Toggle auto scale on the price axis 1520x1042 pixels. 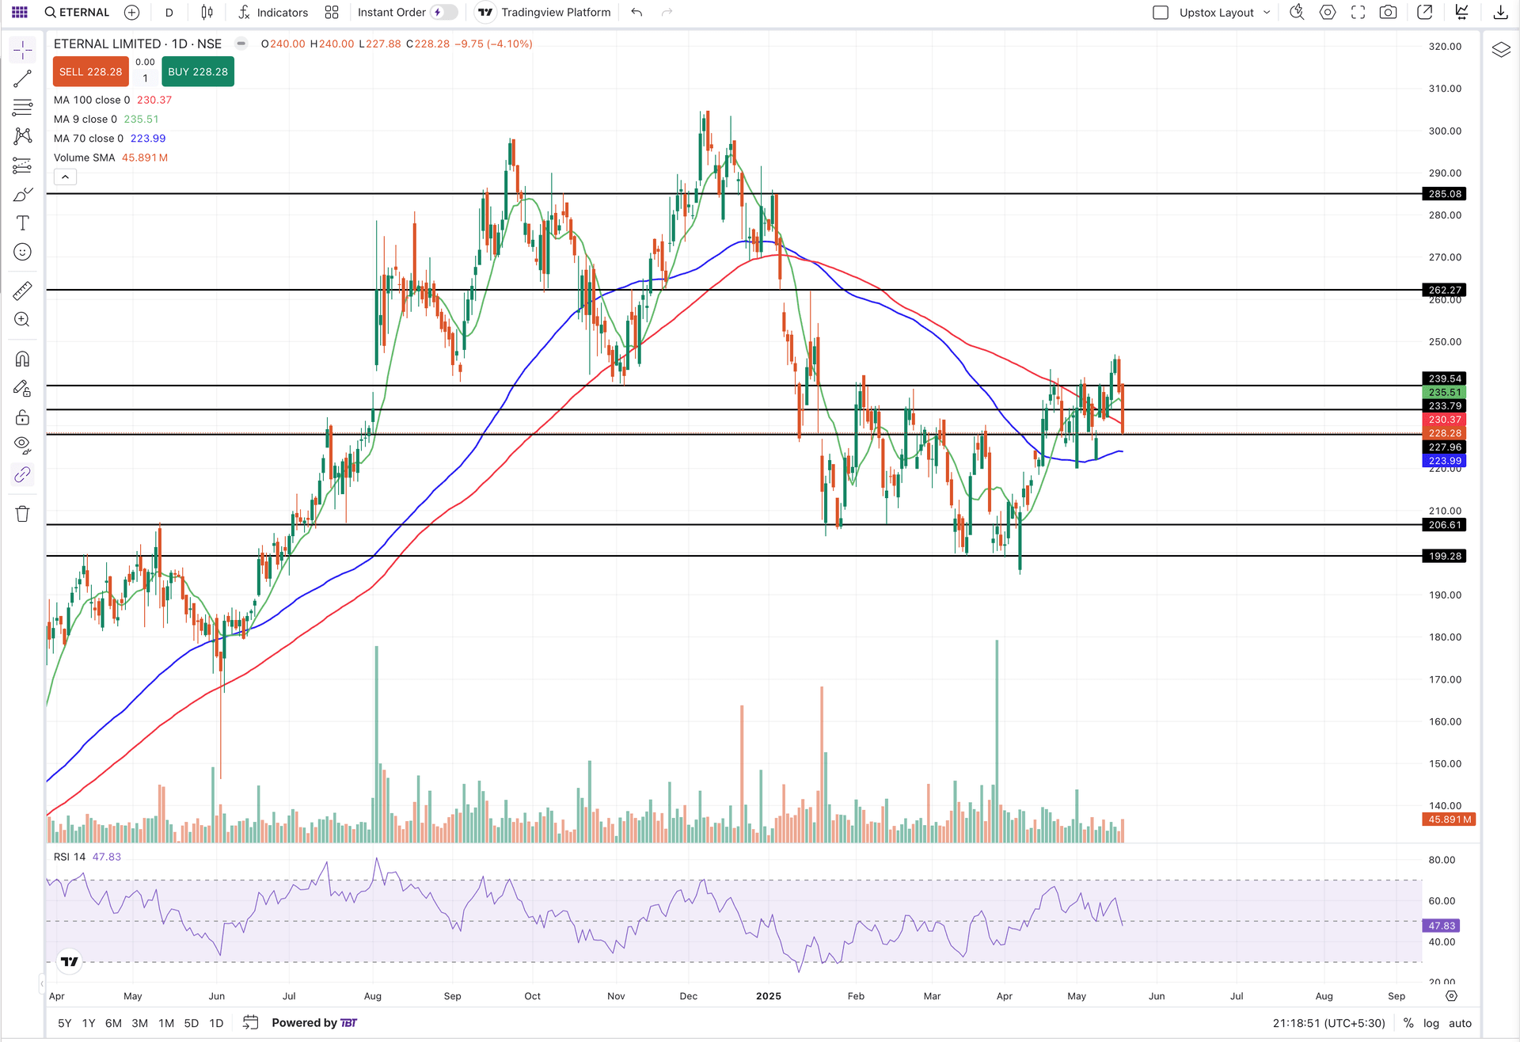tap(1460, 1023)
